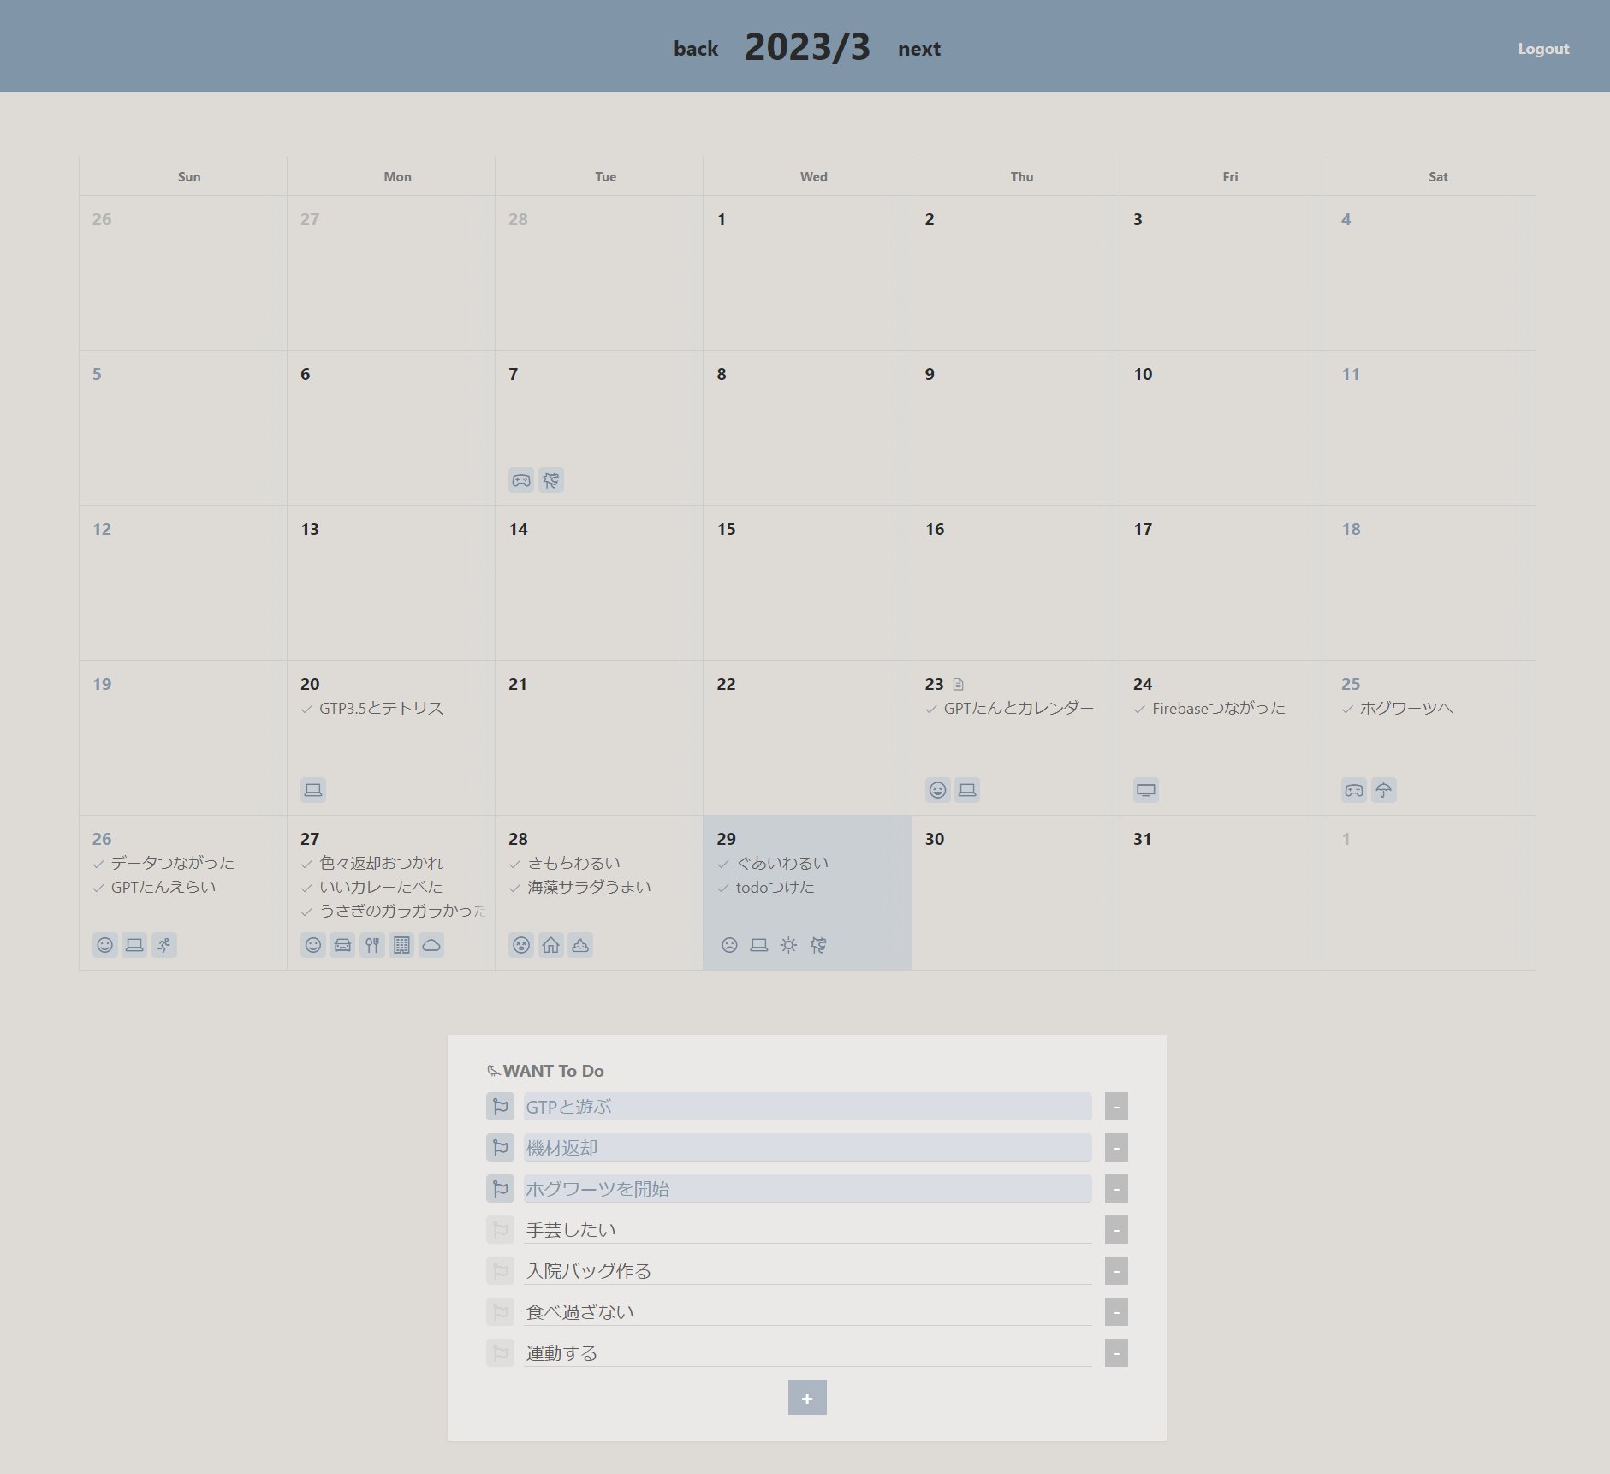Log out using the Logout link
Viewport: 1610px width, 1474px height.
click(x=1542, y=49)
